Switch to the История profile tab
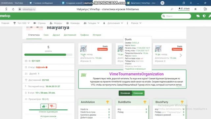This screenshot has height=119, width=211. point(97,35)
